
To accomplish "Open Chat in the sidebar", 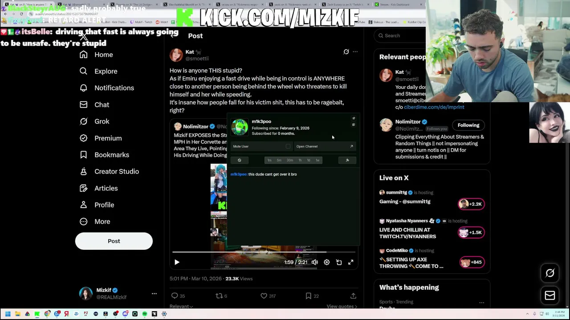I will (94, 104).
